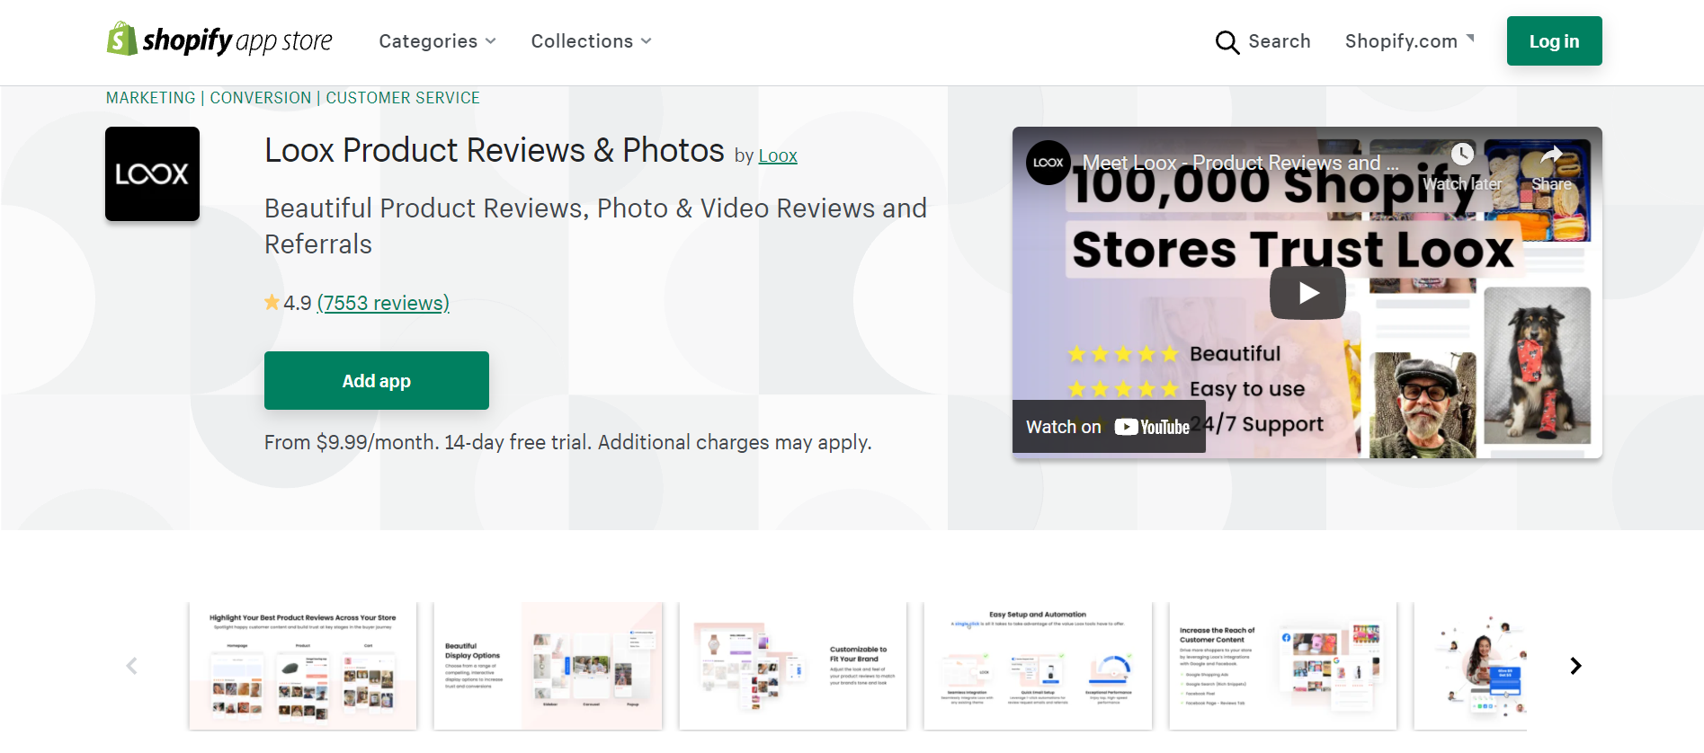Click the Search magnifier icon
1704x753 pixels.
tap(1227, 41)
